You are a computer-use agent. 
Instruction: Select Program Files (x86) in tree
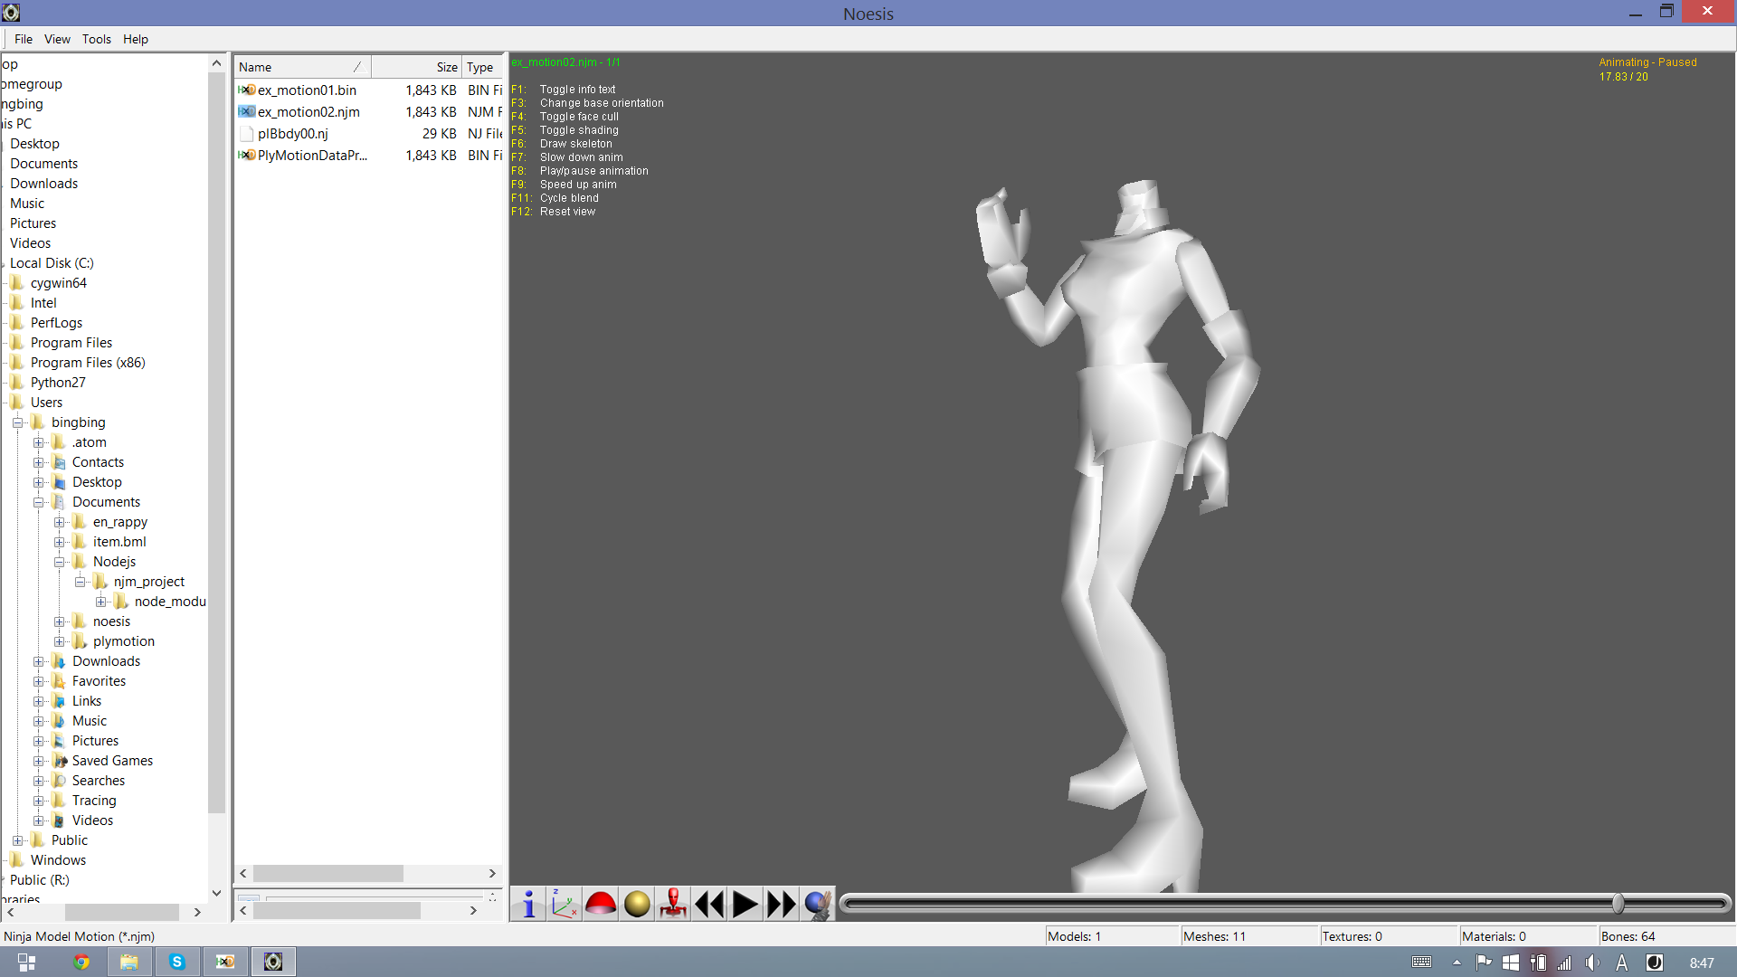[x=87, y=363]
